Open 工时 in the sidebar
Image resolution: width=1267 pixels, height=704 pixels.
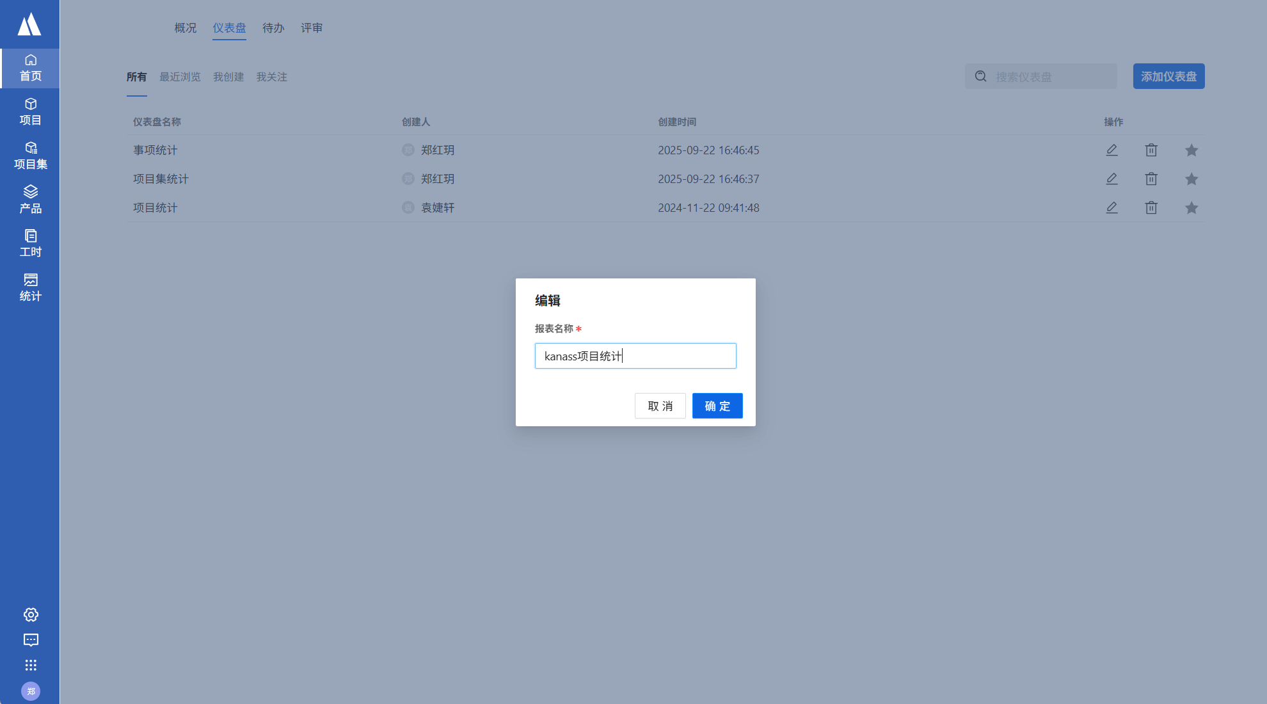coord(30,243)
